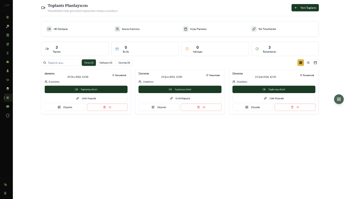Open the scales of justice sidebar icon
The width and height of the screenshot is (347, 199).
point(8,80)
